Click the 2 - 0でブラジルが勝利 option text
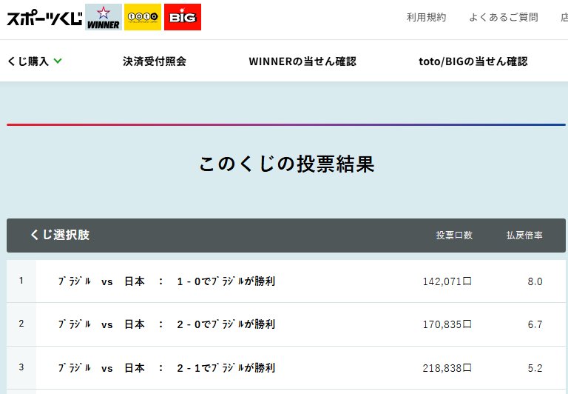Image resolution: width=568 pixels, height=394 pixels. (226, 324)
